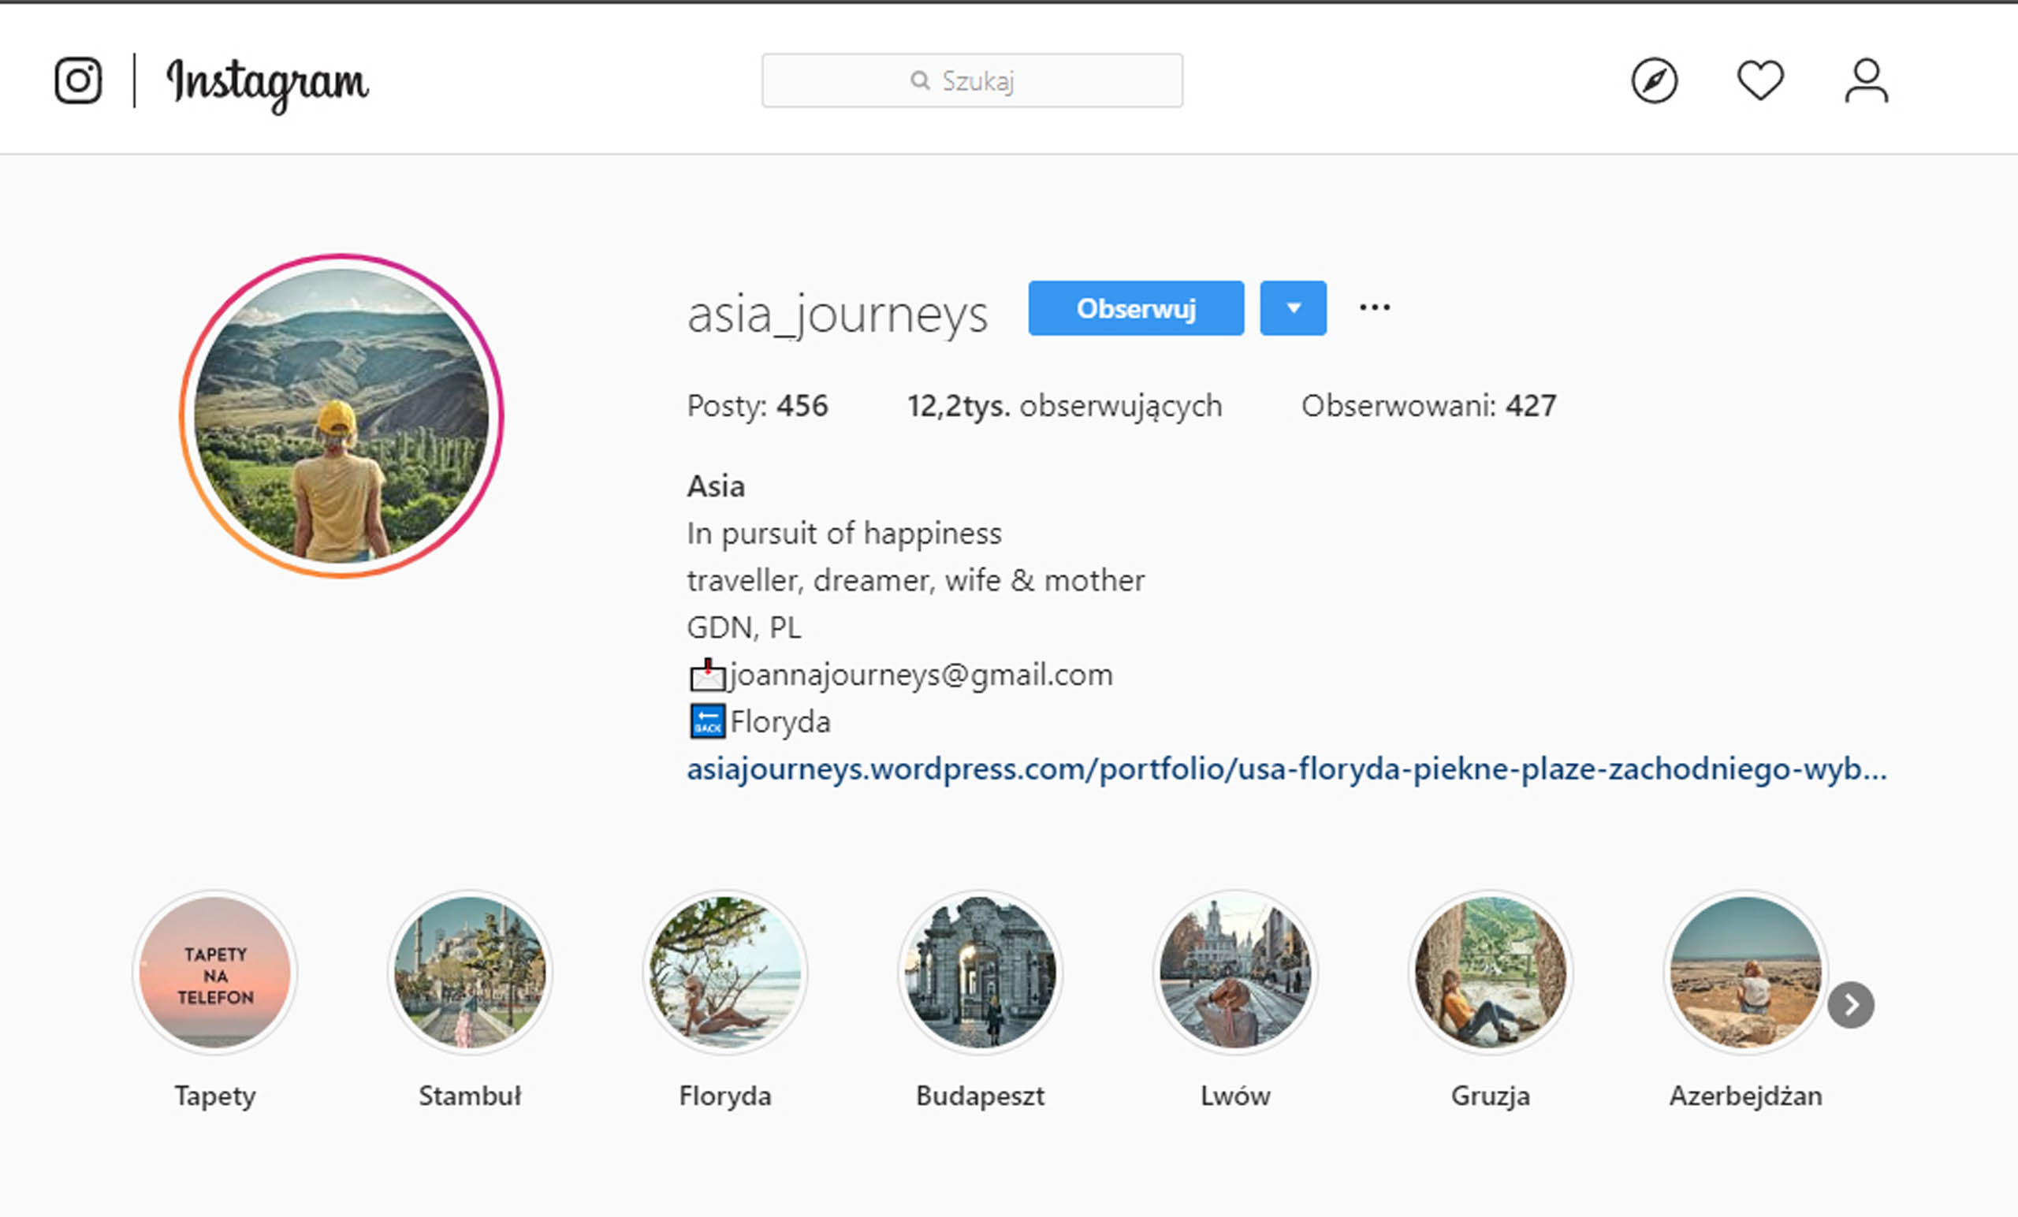Open the asiajourneys.wordpress.com portfolio link
This screenshot has height=1217, width=2018.
click(1286, 769)
